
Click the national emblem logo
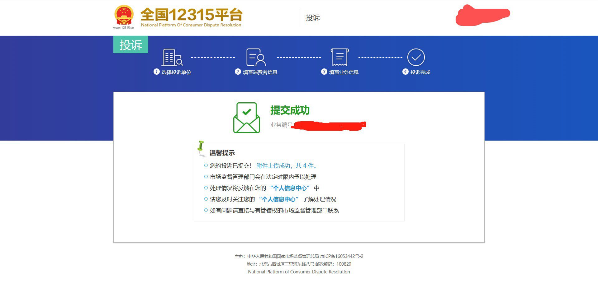click(124, 15)
